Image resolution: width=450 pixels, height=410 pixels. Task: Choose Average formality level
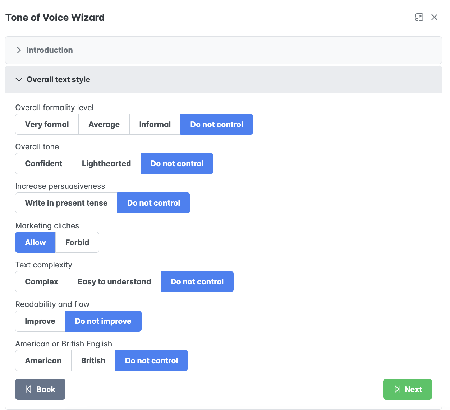(104, 125)
